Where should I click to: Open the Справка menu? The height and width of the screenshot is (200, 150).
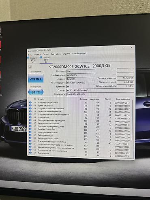coord(66,54)
